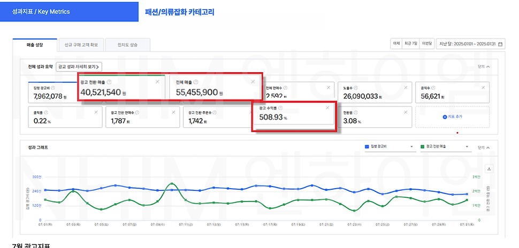The width and height of the screenshot is (519, 248).
Task: Remove the 광고 수익률 508.93% card
Action: coord(327,107)
